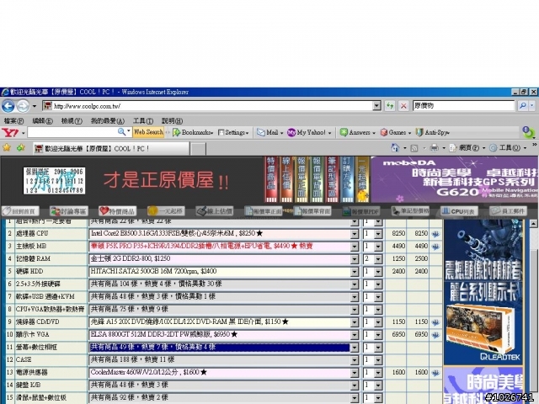
Task: Expand the 記憶體 RAM product dropdown
Action: point(354,259)
